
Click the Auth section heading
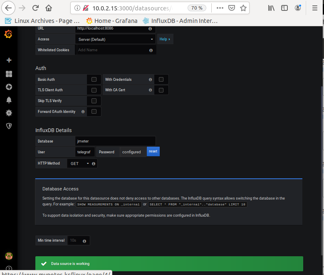pos(41,68)
